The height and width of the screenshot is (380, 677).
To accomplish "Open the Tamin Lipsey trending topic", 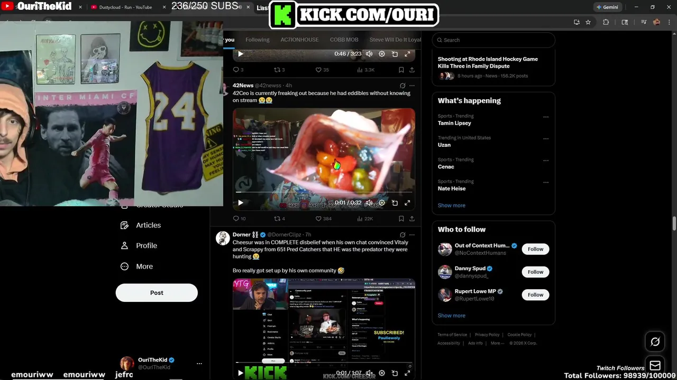I will coord(454,123).
